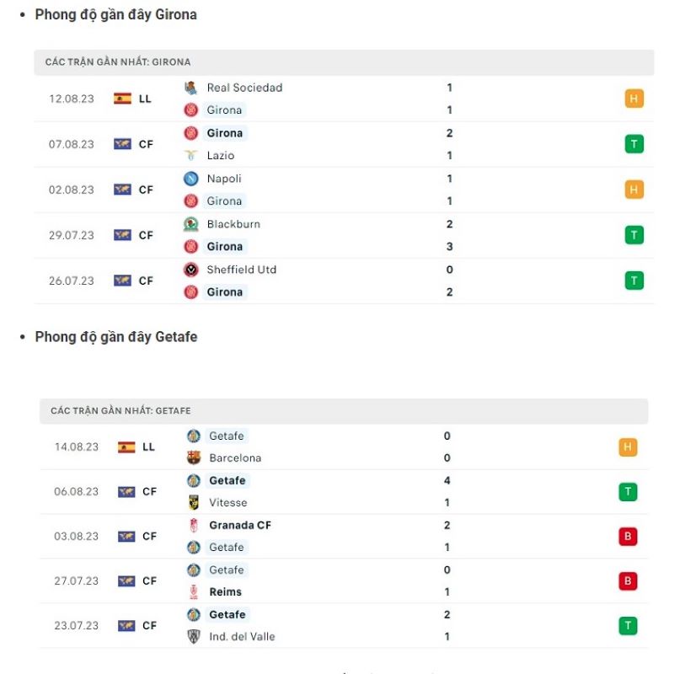
Task: Open the Sheffield Utd team name link
Action: point(242,270)
